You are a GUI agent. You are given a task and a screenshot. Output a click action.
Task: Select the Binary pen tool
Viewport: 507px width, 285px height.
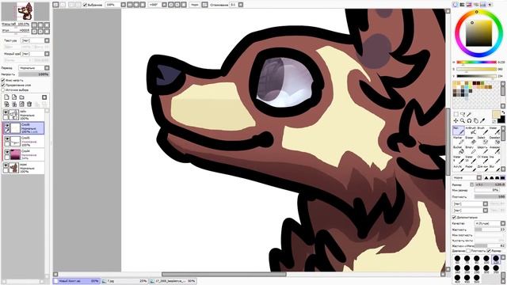(x=471, y=150)
